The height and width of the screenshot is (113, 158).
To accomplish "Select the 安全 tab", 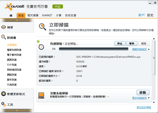I will click(x=21, y=15).
